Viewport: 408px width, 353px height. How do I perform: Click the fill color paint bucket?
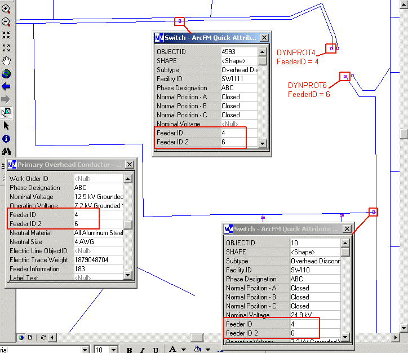tap(197, 350)
